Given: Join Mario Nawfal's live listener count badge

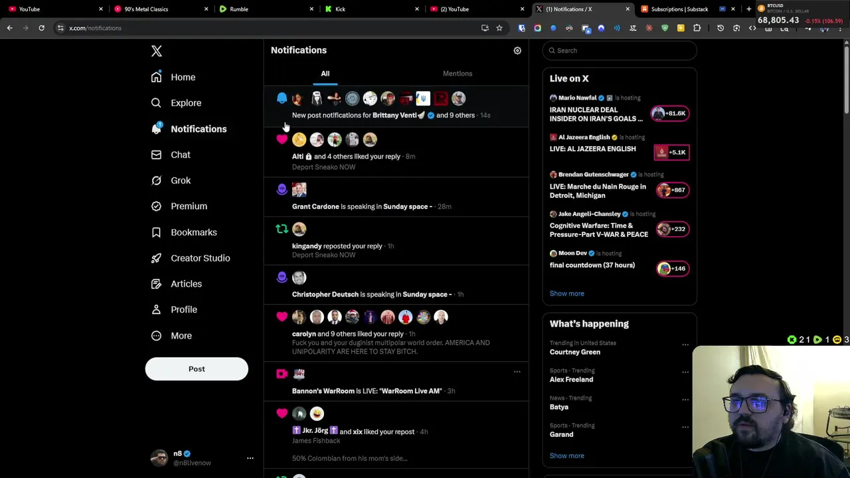Looking at the screenshot, I should point(670,114).
